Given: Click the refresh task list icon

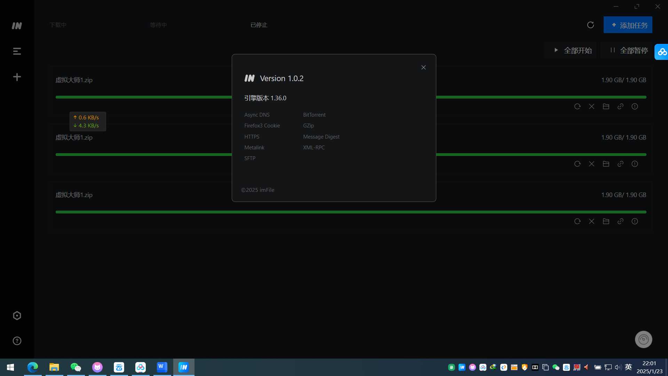Looking at the screenshot, I should point(590,25).
